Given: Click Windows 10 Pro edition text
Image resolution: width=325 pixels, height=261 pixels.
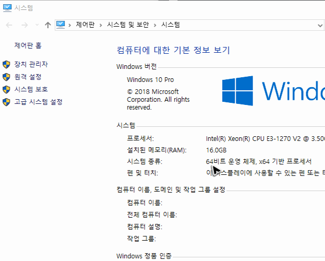Looking at the screenshot, I should (150, 80).
